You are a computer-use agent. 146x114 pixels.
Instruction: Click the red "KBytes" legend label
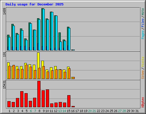tap(143, 102)
